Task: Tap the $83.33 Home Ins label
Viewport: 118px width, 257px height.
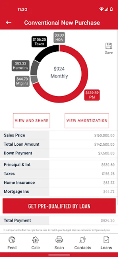Action: pos(20,66)
